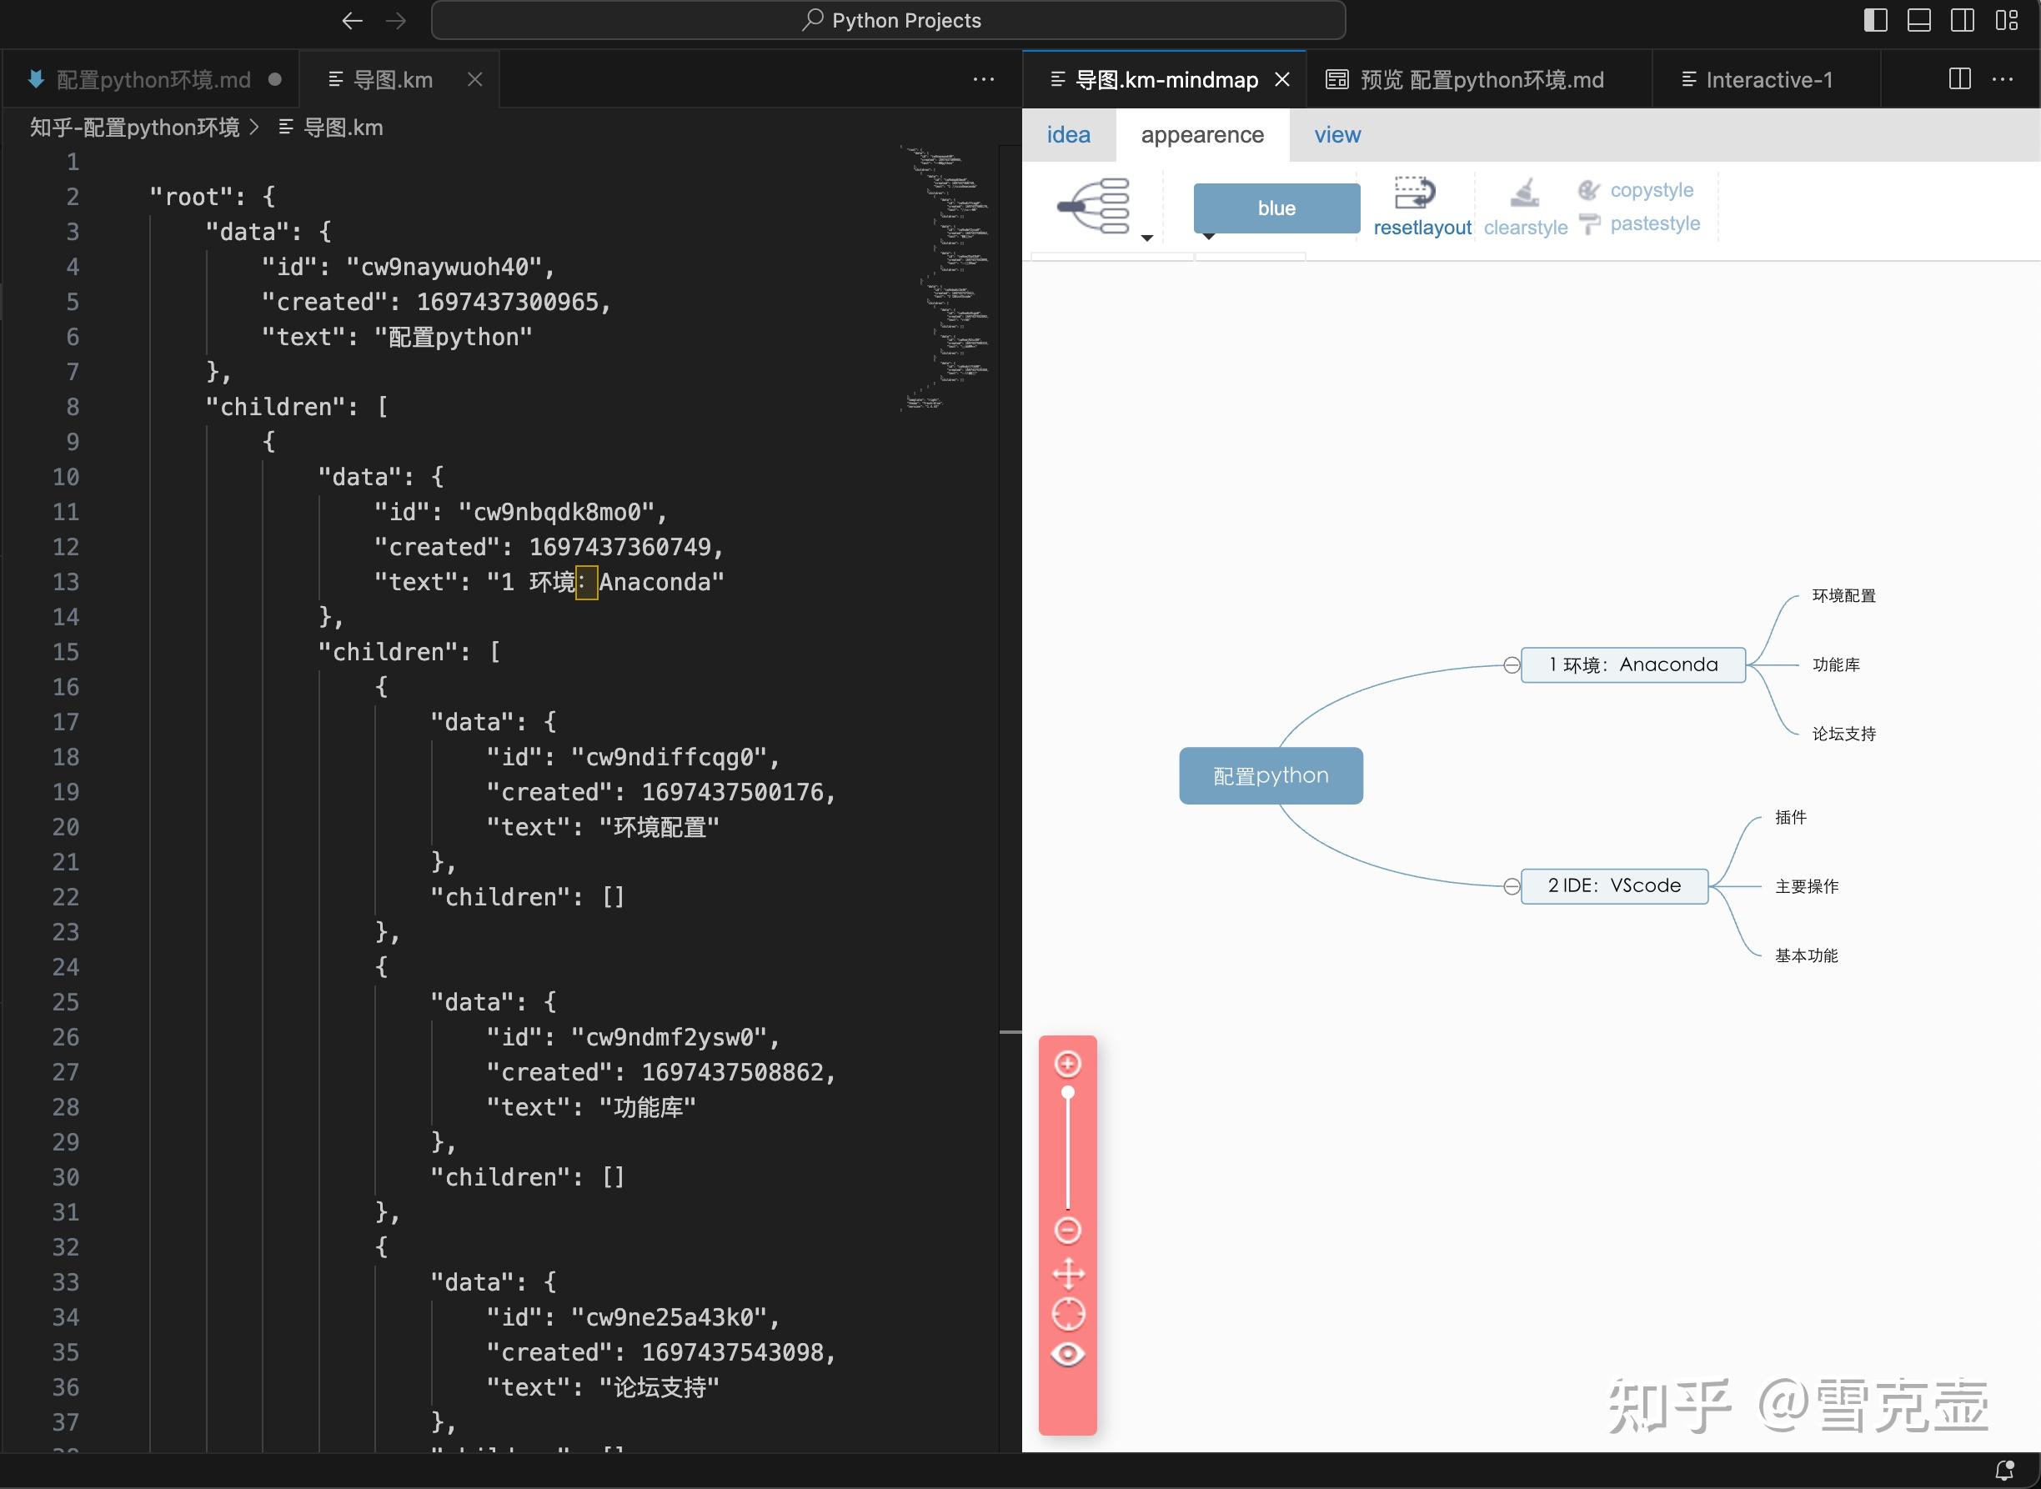
Task: Go back with the left arrow
Action: click(353, 21)
